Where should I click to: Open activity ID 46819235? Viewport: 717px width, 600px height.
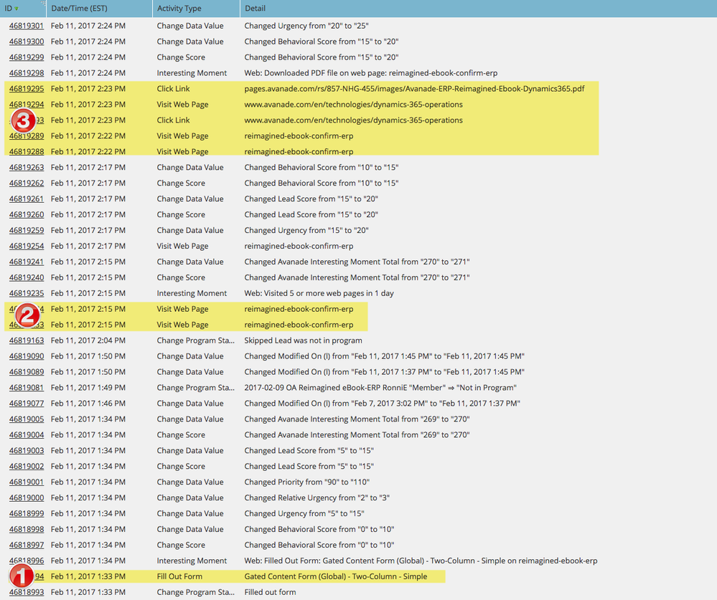click(x=27, y=293)
